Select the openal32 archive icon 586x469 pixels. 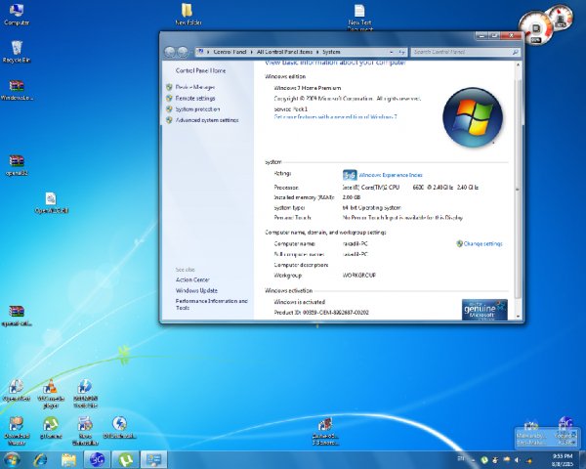click(17, 165)
